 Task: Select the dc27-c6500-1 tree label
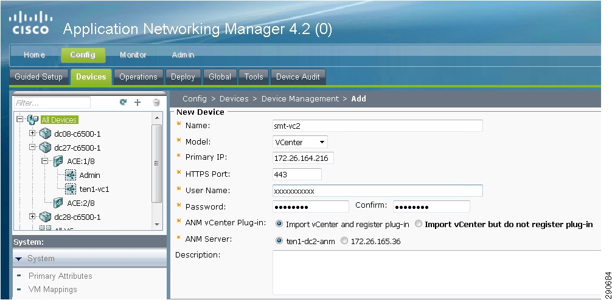coord(78,148)
